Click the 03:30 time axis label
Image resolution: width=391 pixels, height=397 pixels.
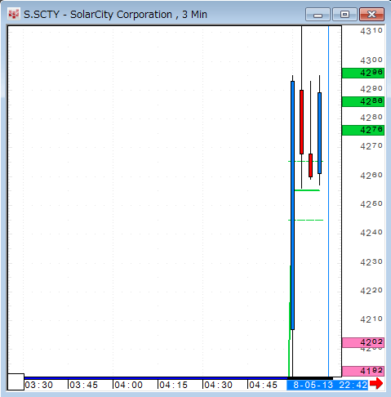(x=39, y=385)
